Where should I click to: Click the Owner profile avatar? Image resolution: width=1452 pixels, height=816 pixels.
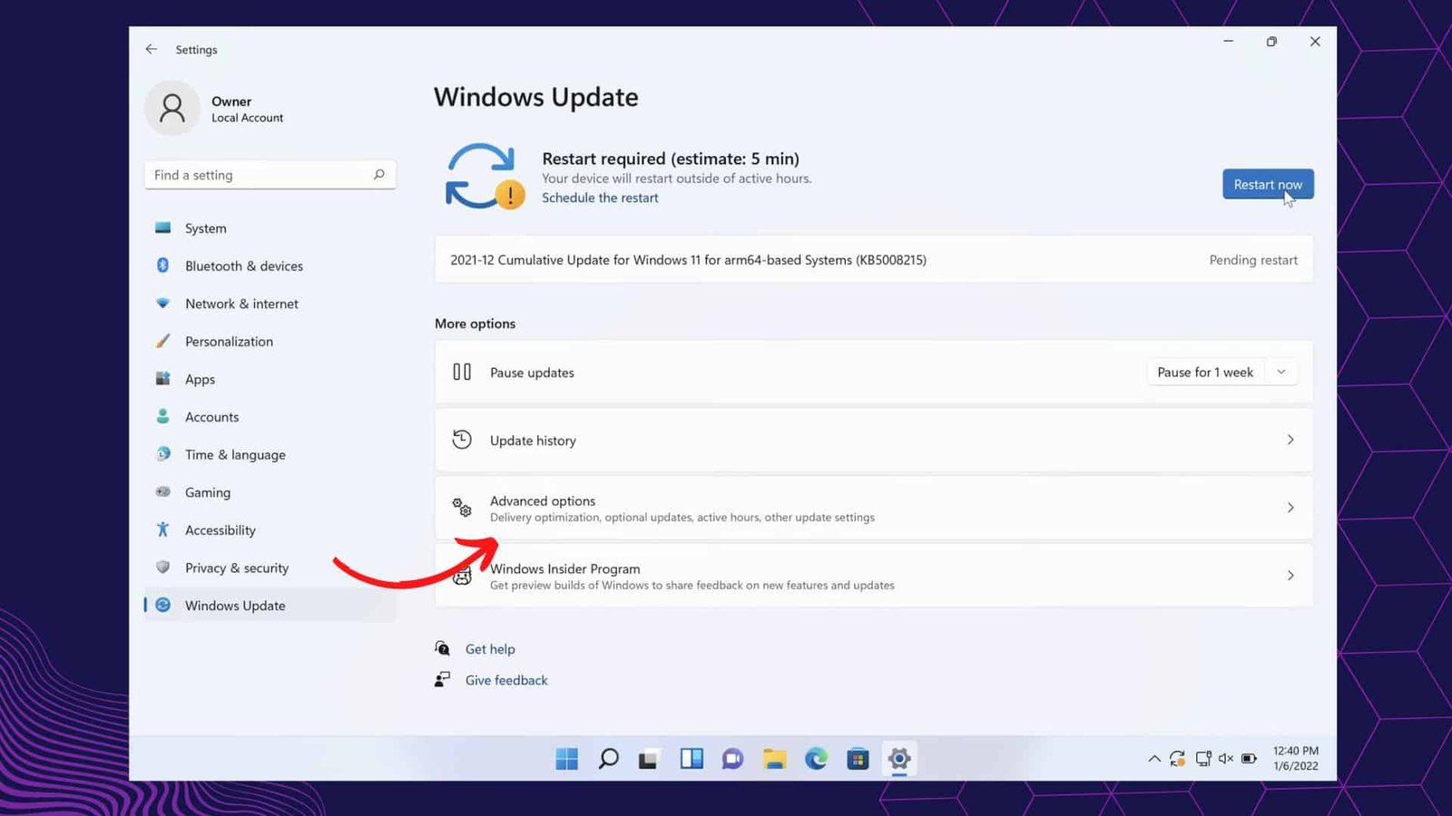tap(172, 108)
